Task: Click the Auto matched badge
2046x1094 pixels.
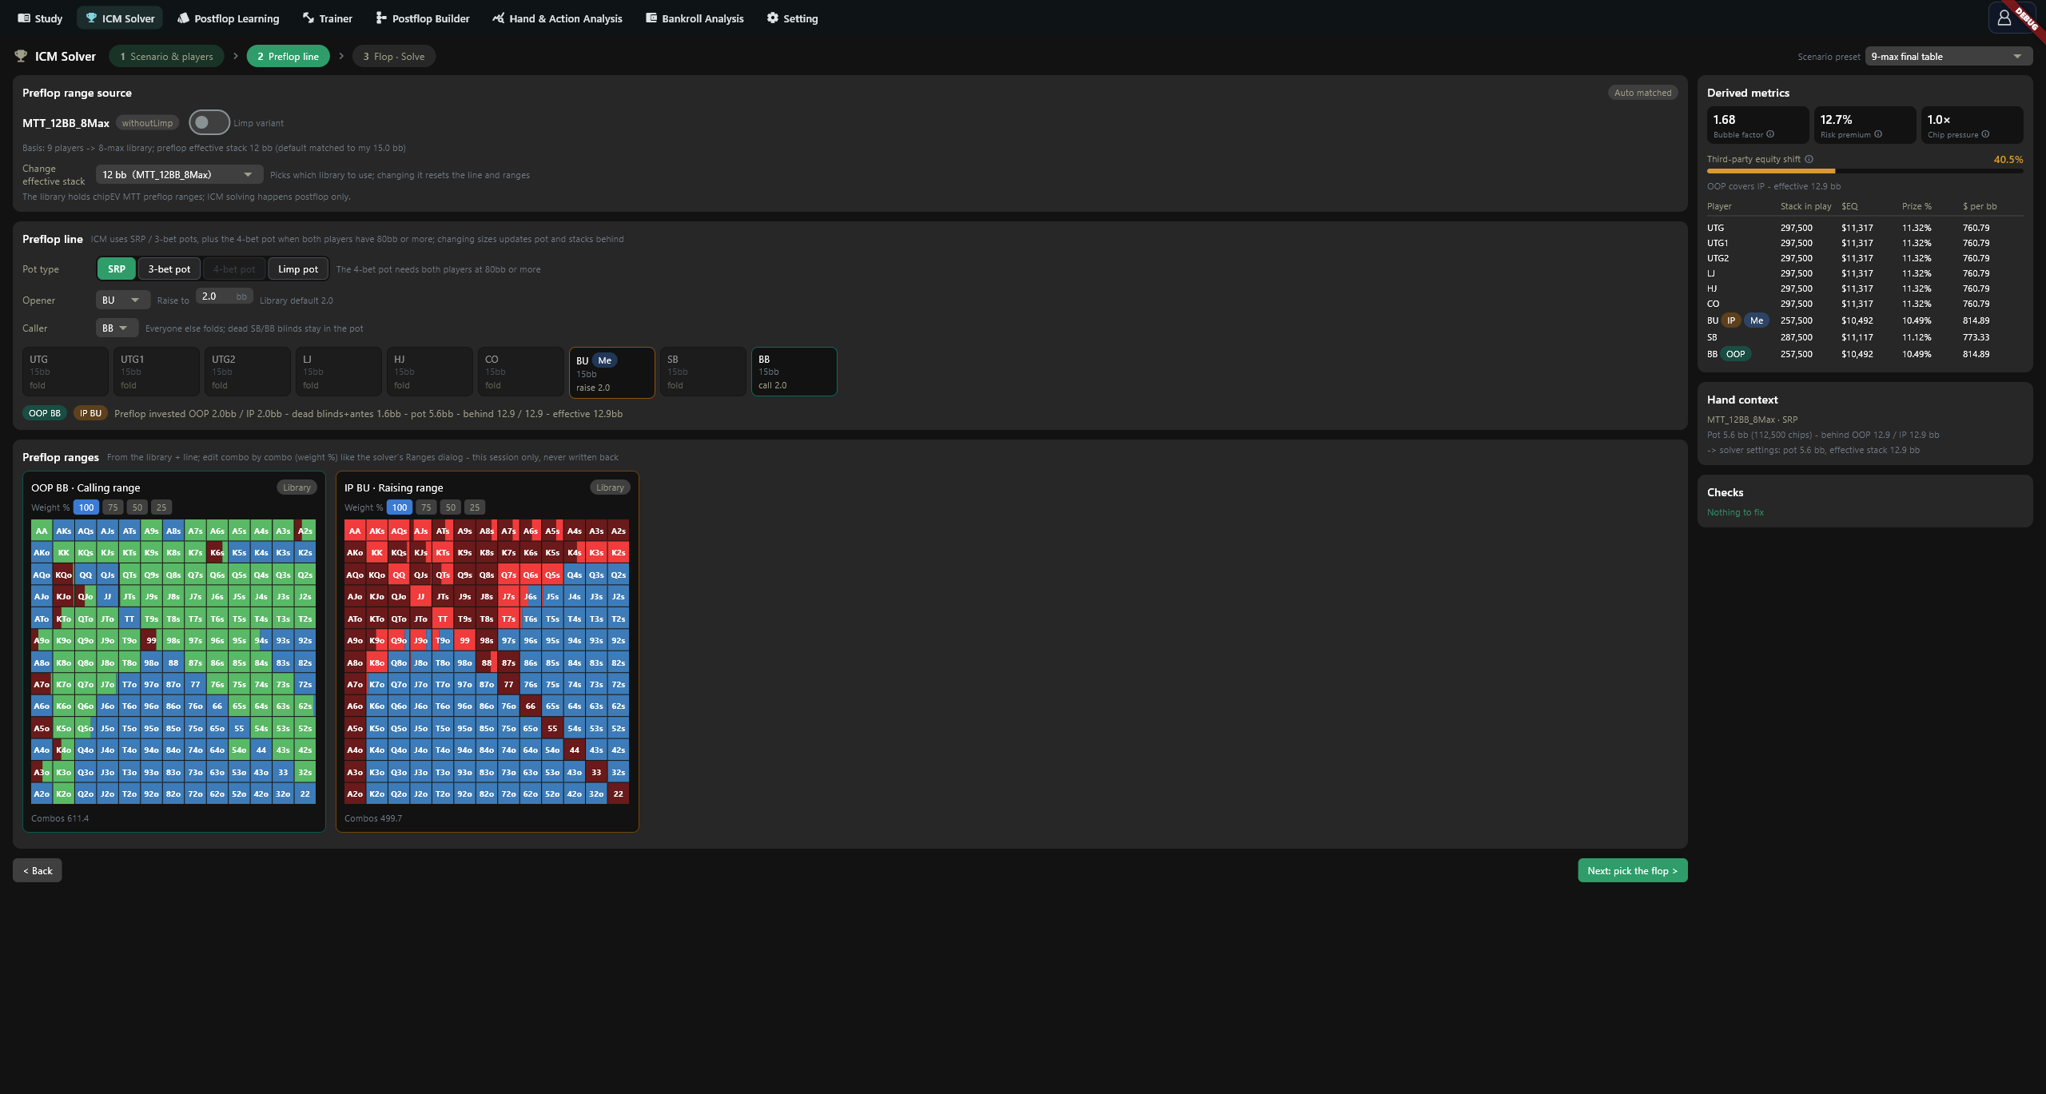Action: [x=1642, y=93]
